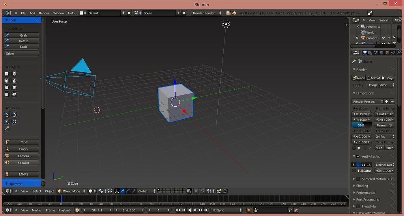This screenshot has width=404, height=216.
Task: Toggle fullscreen with the info header arrows icon
Action: point(370,13)
